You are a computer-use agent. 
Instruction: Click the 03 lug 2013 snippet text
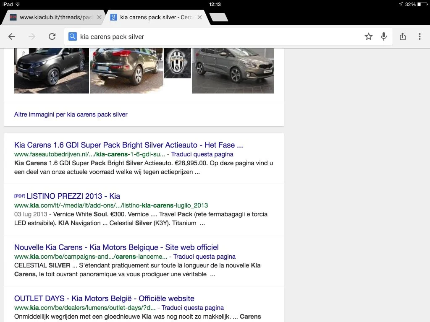click(141, 218)
